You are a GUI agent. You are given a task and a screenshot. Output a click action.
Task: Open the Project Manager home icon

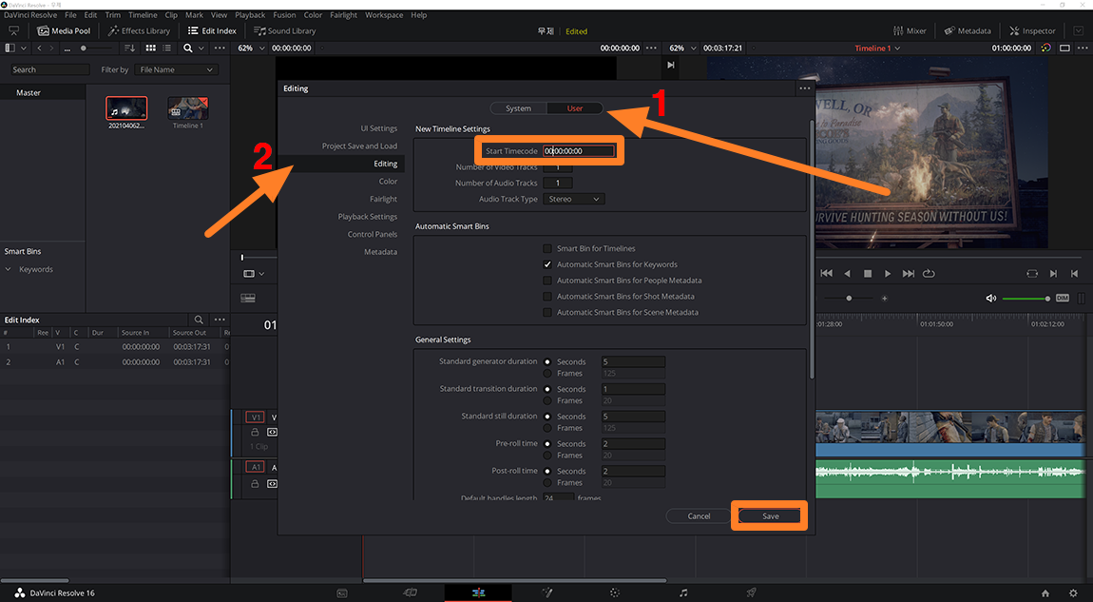pyautogui.click(x=1045, y=592)
